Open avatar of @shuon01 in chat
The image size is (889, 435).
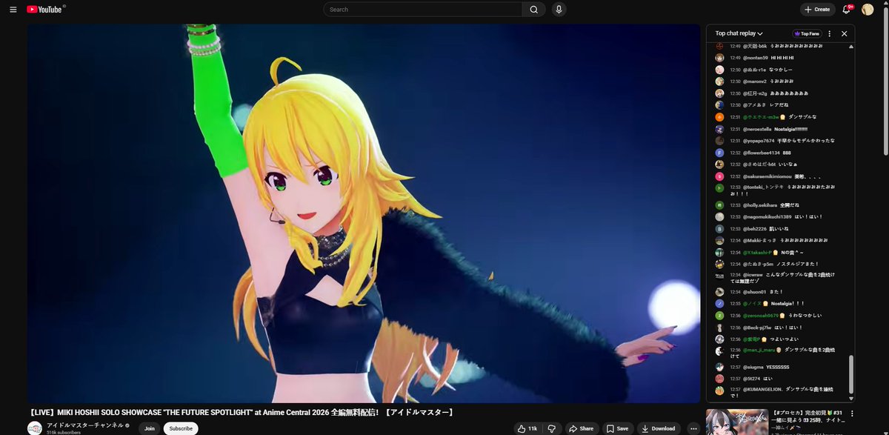point(719,292)
